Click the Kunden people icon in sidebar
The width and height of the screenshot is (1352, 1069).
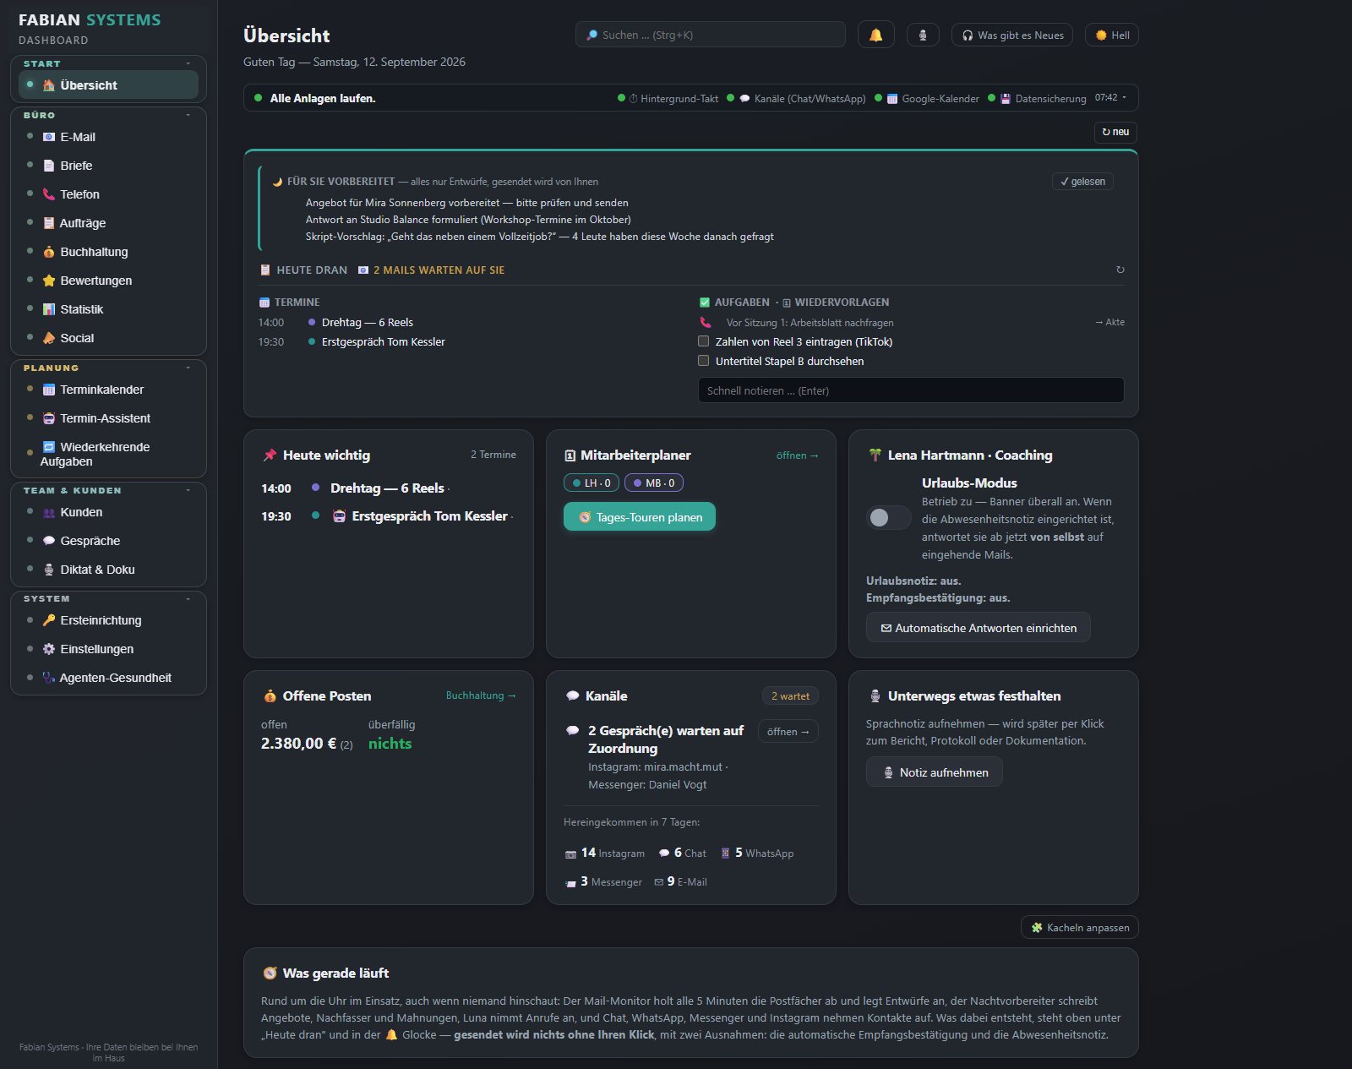click(x=49, y=512)
